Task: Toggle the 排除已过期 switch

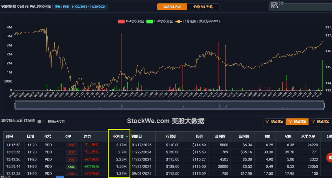Action: point(41,121)
